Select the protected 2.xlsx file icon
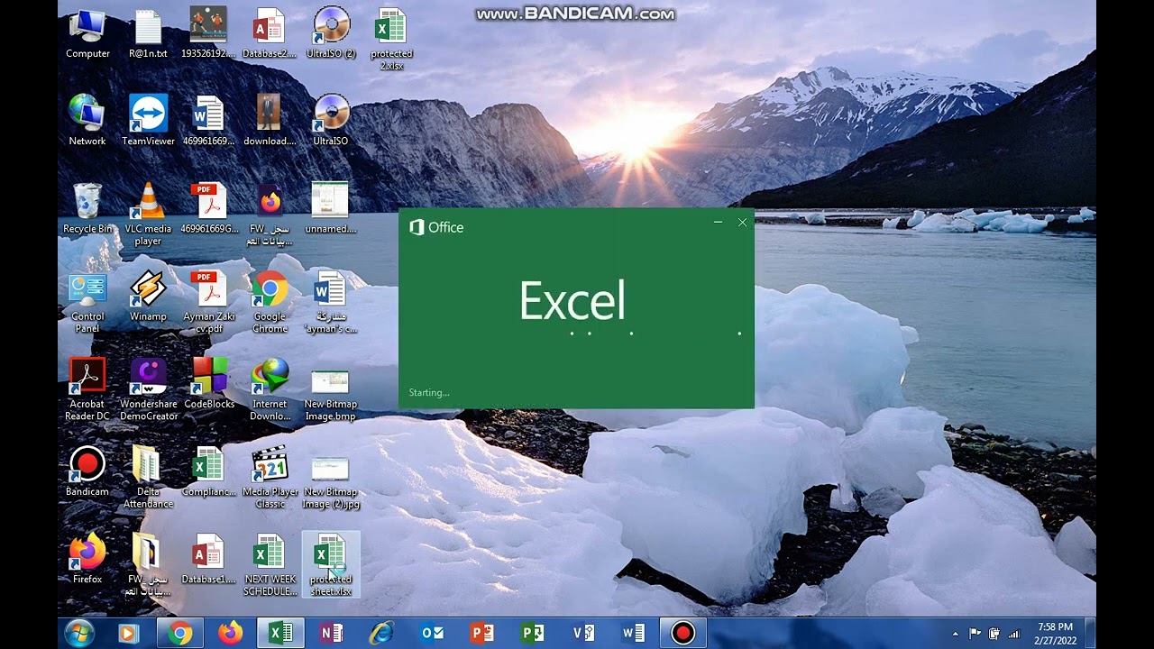The image size is (1154, 649). pos(391,39)
